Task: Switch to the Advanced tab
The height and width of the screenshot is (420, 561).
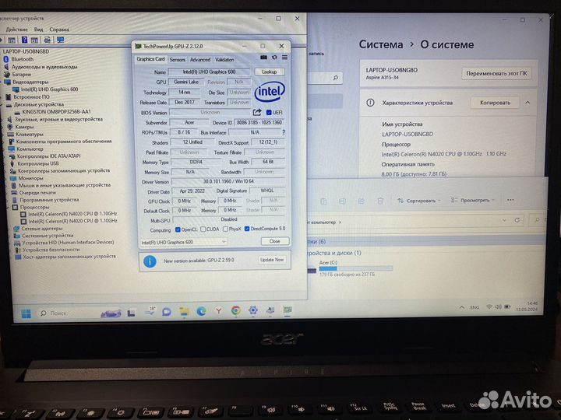Action: click(200, 60)
